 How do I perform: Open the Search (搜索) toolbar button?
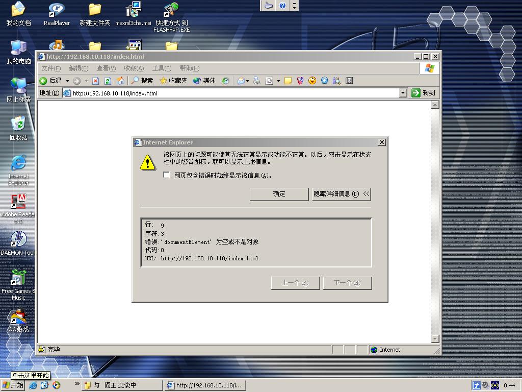(x=142, y=81)
